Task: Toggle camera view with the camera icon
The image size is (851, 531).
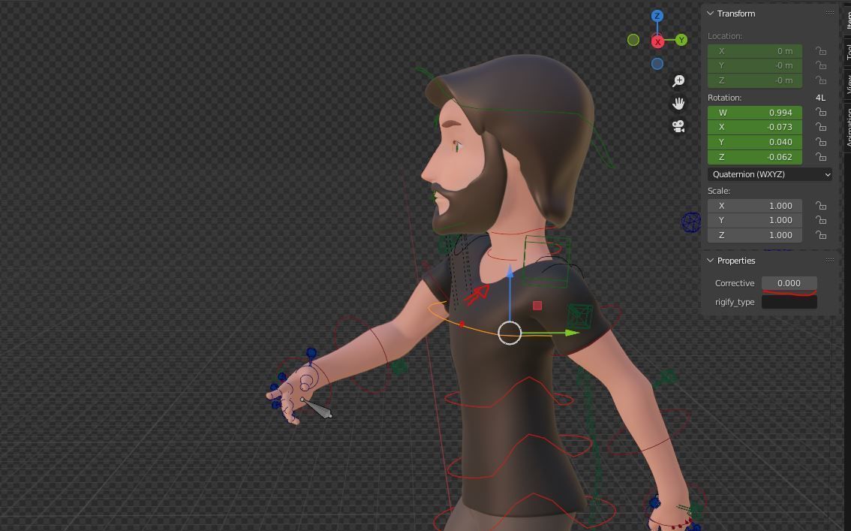Action: [x=678, y=126]
